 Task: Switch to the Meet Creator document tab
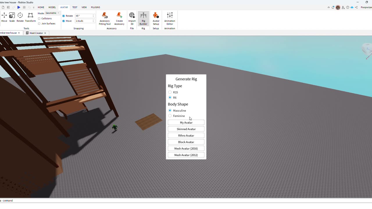[x=36, y=33]
